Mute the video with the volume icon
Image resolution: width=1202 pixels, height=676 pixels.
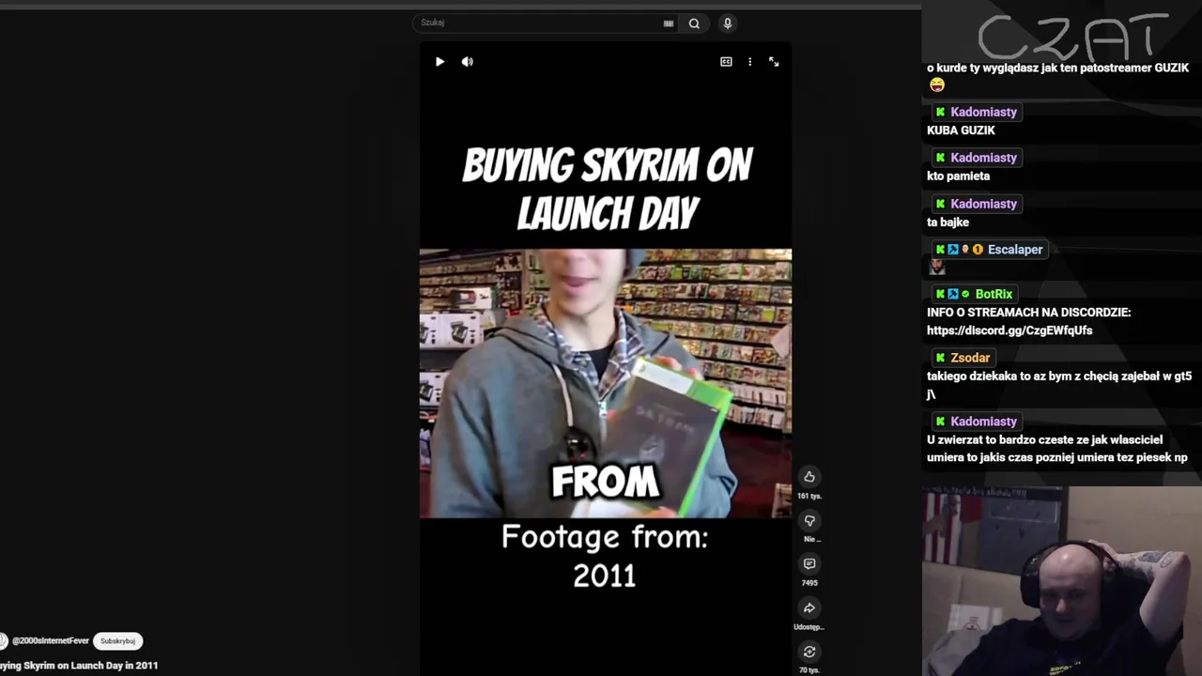(468, 62)
